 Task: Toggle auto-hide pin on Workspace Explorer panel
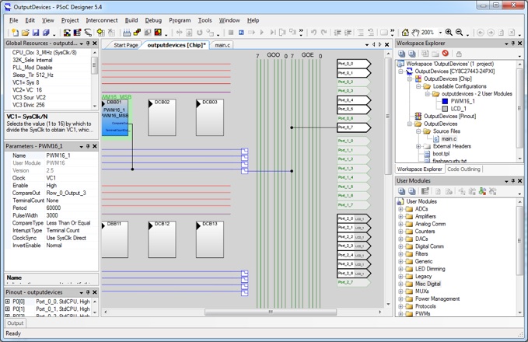click(x=513, y=43)
